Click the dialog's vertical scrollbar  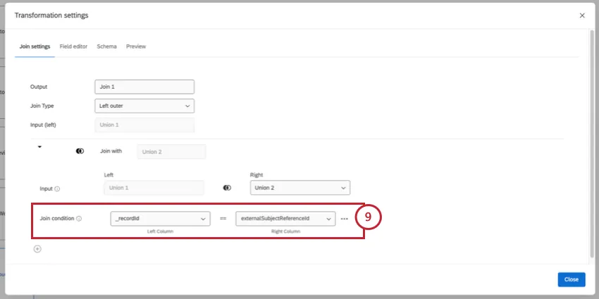[591, 145]
